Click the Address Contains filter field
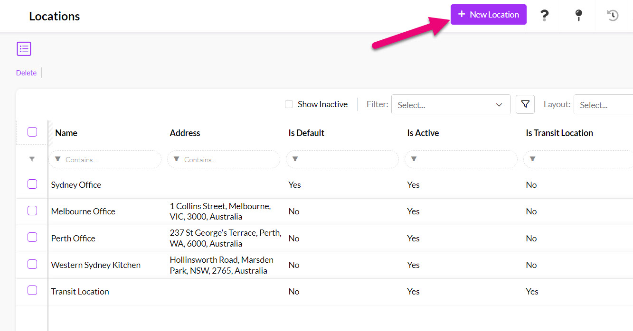Image resolution: width=633 pixels, height=331 pixels. pyautogui.click(x=224, y=160)
